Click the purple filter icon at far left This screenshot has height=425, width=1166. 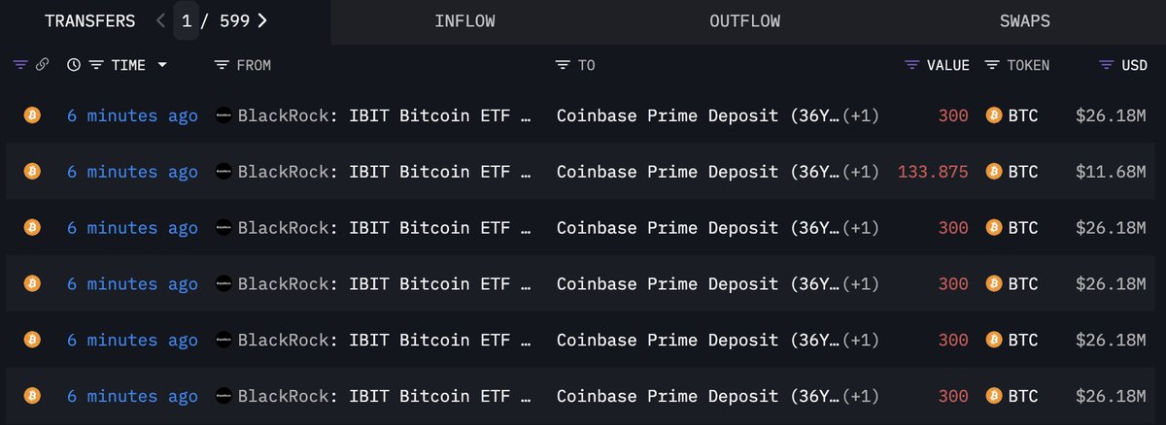pyautogui.click(x=20, y=65)
